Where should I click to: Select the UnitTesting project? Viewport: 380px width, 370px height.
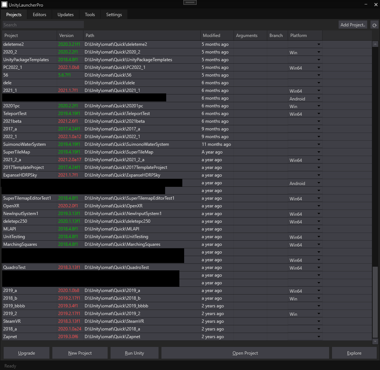click(x=187, y=237)
